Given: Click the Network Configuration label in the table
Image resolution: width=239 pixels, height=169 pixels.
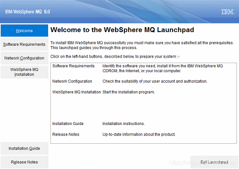Looking at the screenshot, I should (x=72, y=81).
